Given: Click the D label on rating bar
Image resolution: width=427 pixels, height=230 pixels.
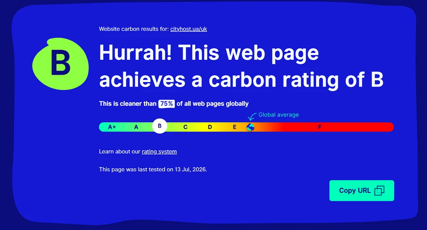Looking at the screenshot, I should [x=210, y=127].
